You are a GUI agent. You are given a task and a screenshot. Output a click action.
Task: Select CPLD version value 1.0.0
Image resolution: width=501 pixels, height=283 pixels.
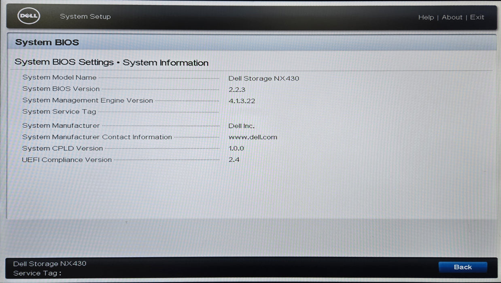coord(236,148)
